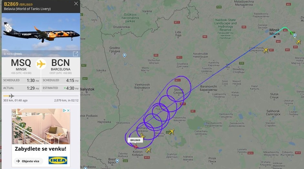The image size is (304, 169).
Task: Close the IKEA ad with X
Action: pyautogui.click(x=68, y=111)
